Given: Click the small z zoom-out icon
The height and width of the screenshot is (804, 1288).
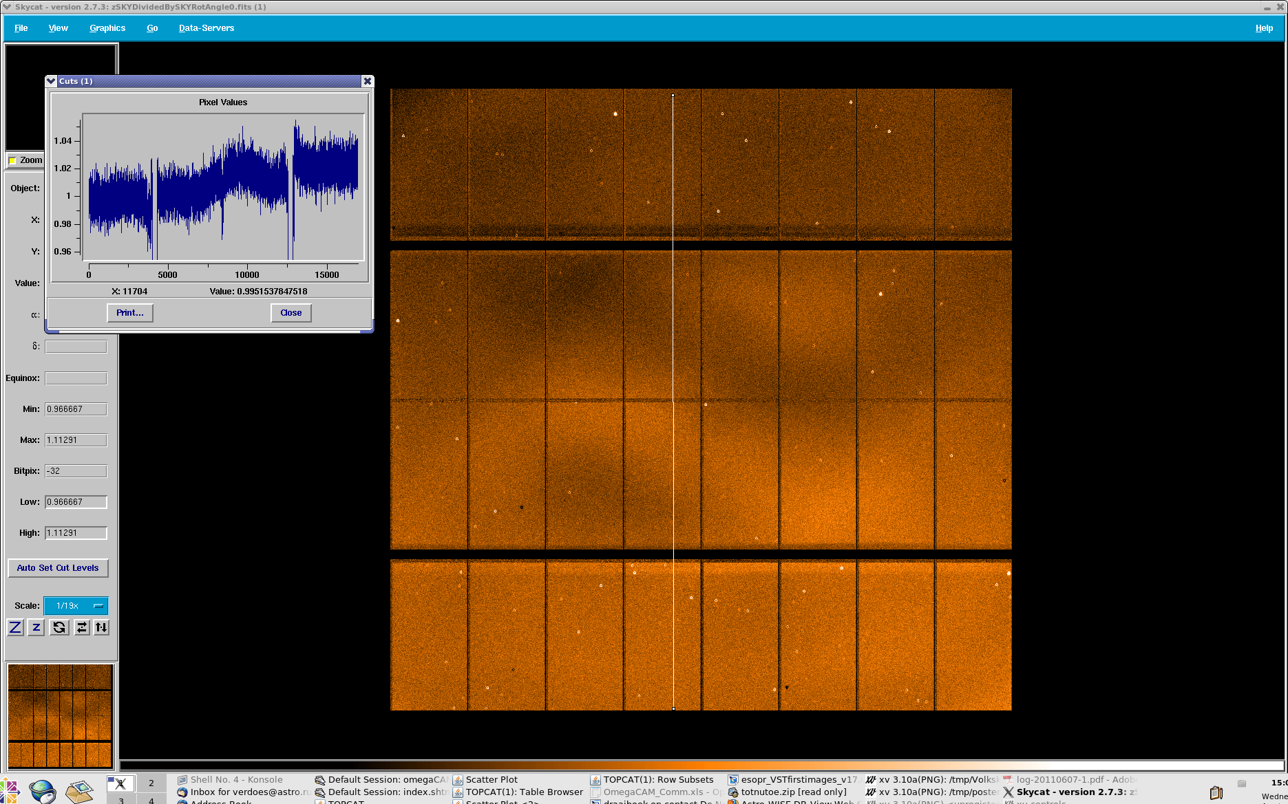Looking at the screenshot, I should [x=36, y=627].
